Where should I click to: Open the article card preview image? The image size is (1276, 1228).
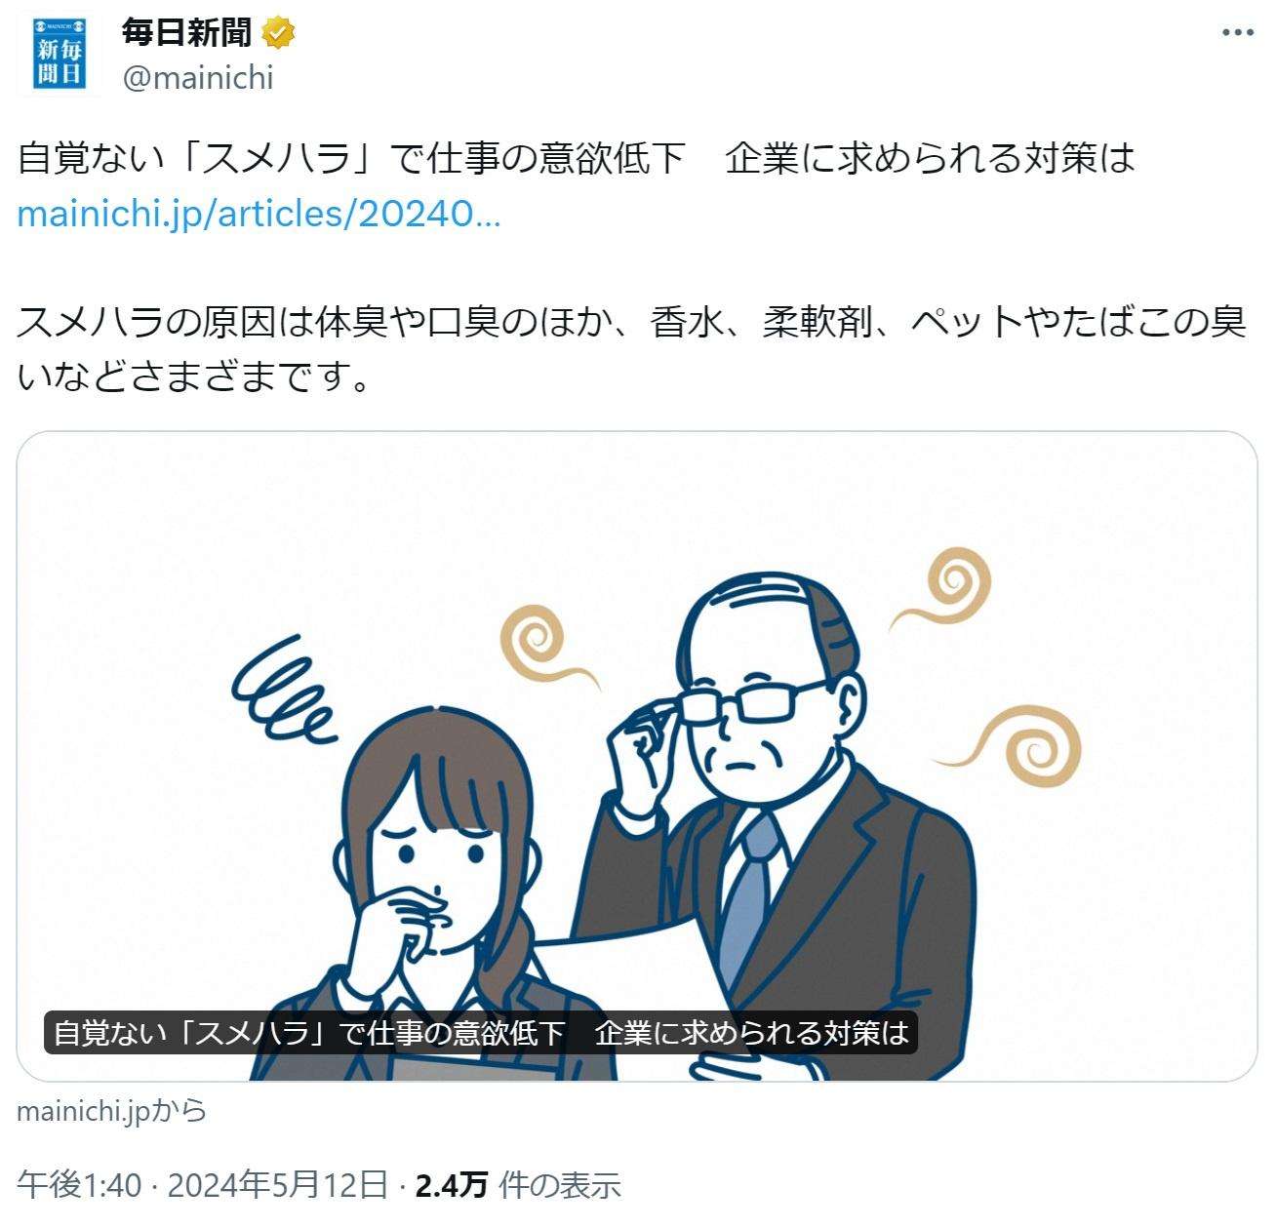[637, 756]
